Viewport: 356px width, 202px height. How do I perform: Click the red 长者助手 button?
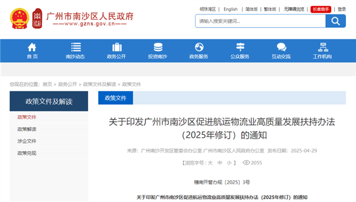[321, 10]
